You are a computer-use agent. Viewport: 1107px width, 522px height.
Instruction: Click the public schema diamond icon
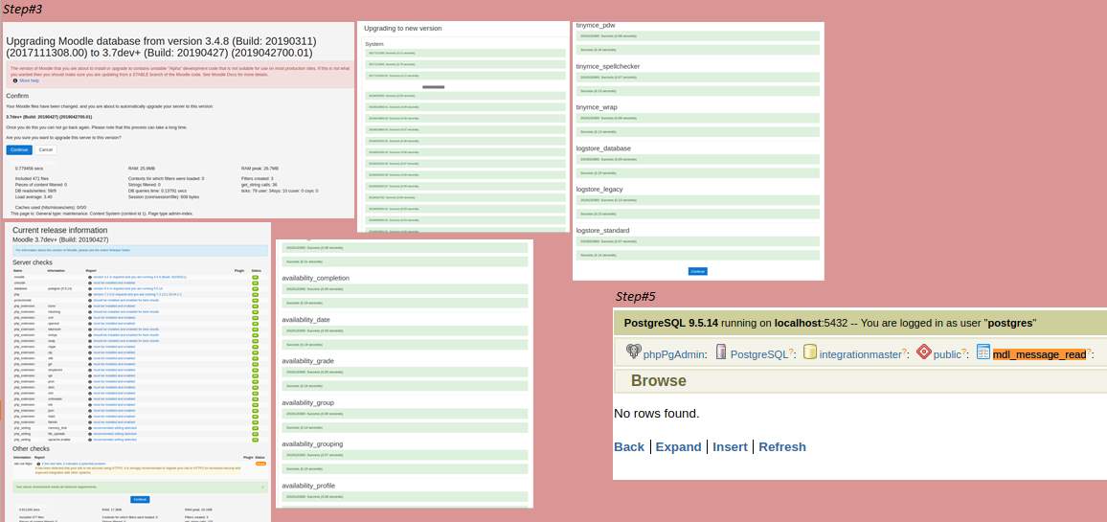[923, 352]
